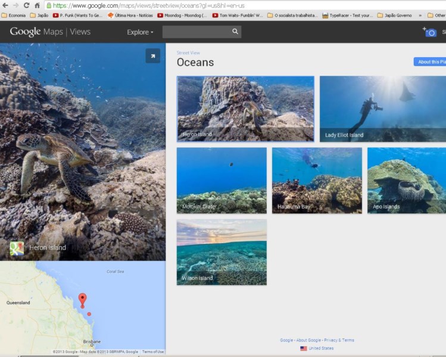Click the United States region link
This screenshot has height=357, width=446.
pos(321,348)
